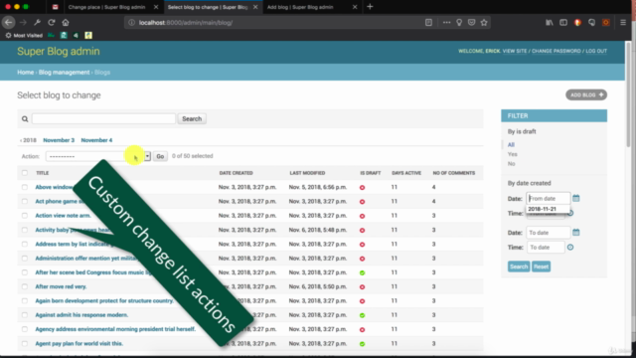636x358 pixels.
Task: Open the developer tools wrench icon
Action: [x=37, y=23]
